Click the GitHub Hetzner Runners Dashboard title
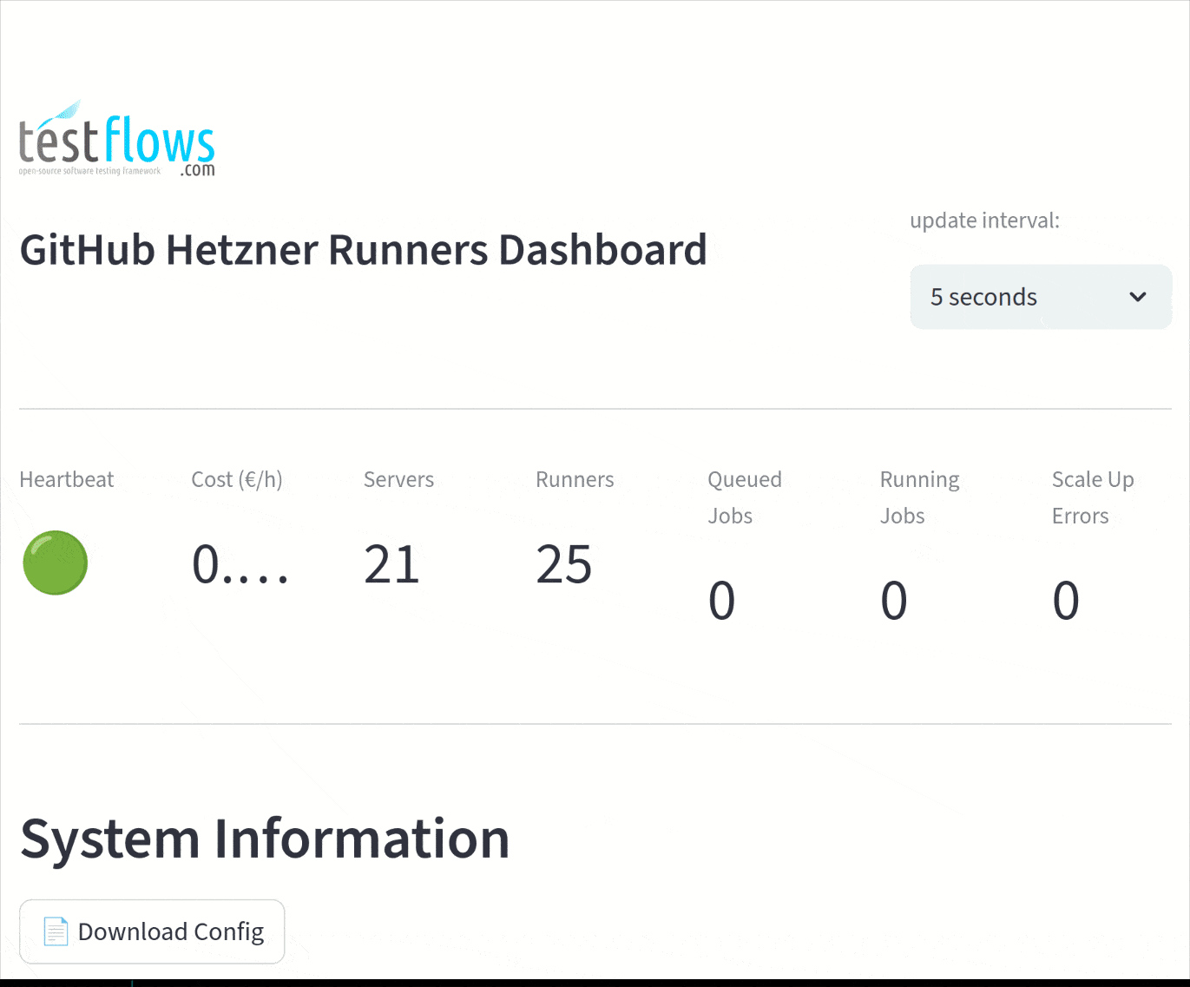1190x987 pixels. tap(363, 250)
